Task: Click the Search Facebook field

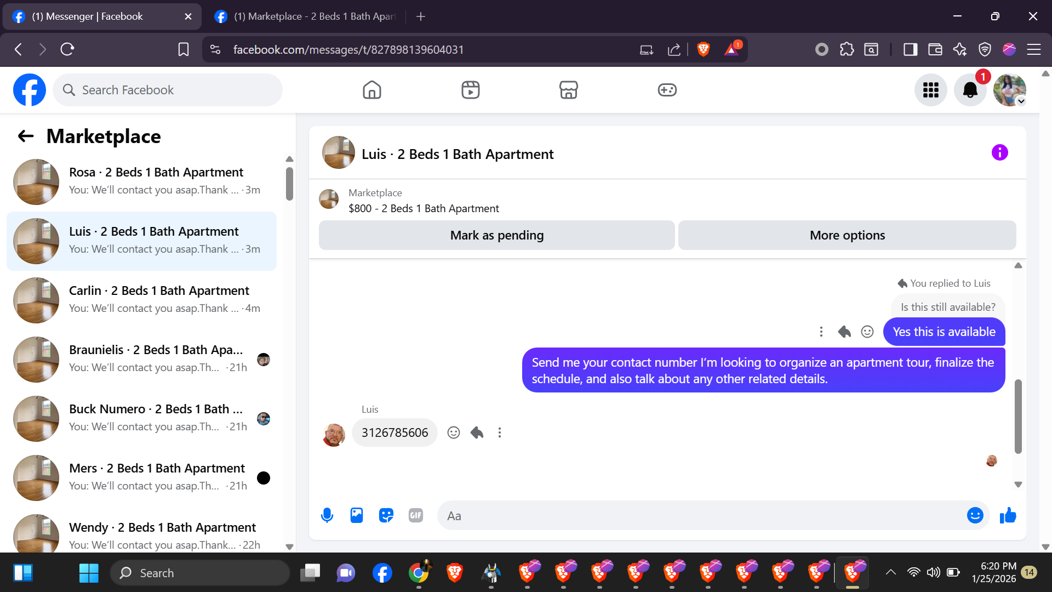Action: coord(168,90)
